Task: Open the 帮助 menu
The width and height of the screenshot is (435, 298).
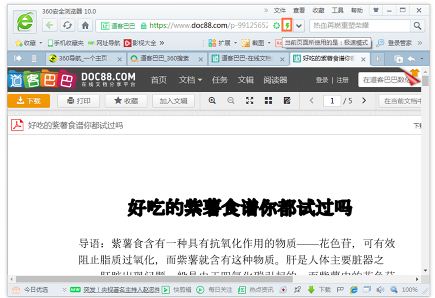Action: [357, 10]
